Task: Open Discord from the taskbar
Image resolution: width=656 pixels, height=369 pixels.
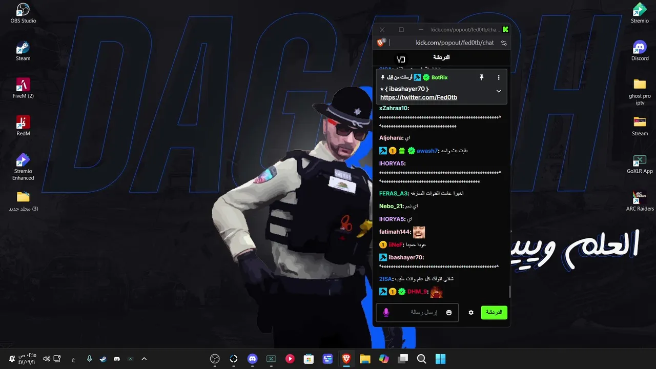Action: [x=252, y=359]
